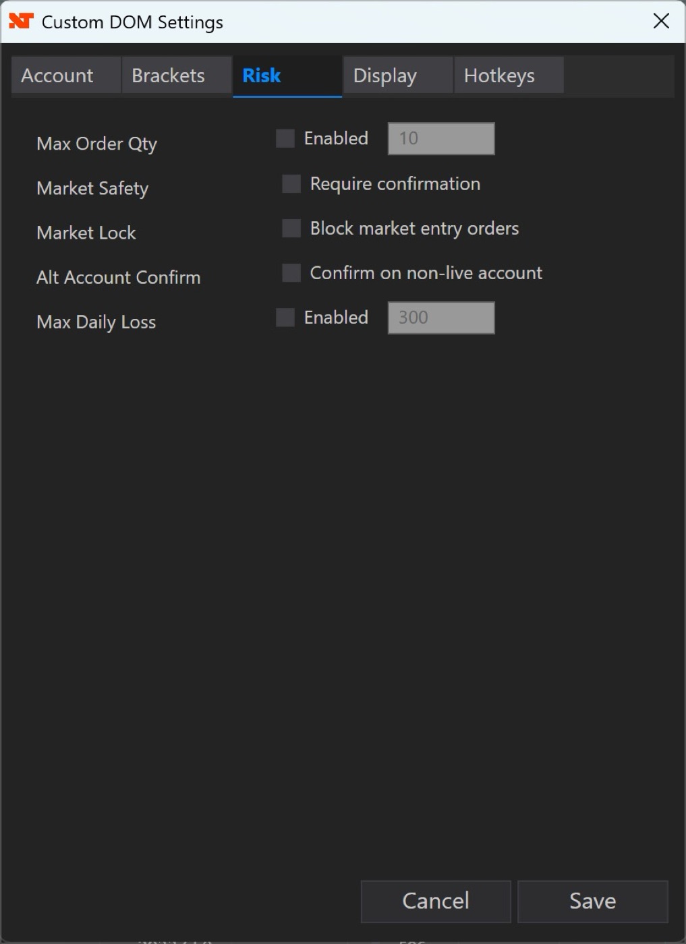Open the Hotkeys tab
Screen dimensions: 686x944
coord(509,76)
